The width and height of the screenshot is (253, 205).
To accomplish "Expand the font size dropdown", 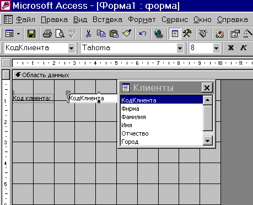I will click(x=217, y=48).
